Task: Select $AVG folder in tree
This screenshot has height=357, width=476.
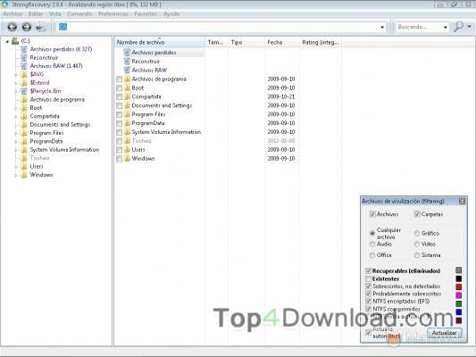Action: (37, 74)
